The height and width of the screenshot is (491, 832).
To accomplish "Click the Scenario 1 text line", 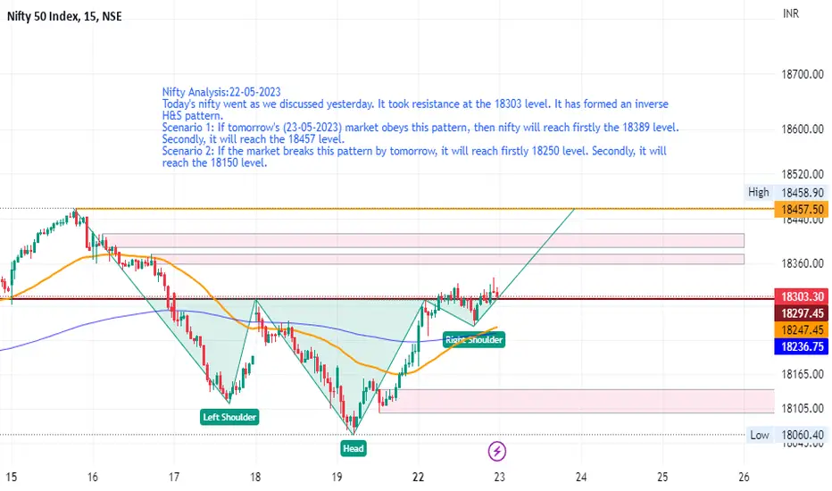I will (x=420, y=128).
